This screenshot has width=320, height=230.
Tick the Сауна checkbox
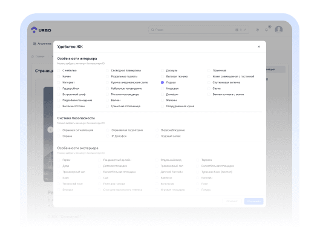click(209, 88)
